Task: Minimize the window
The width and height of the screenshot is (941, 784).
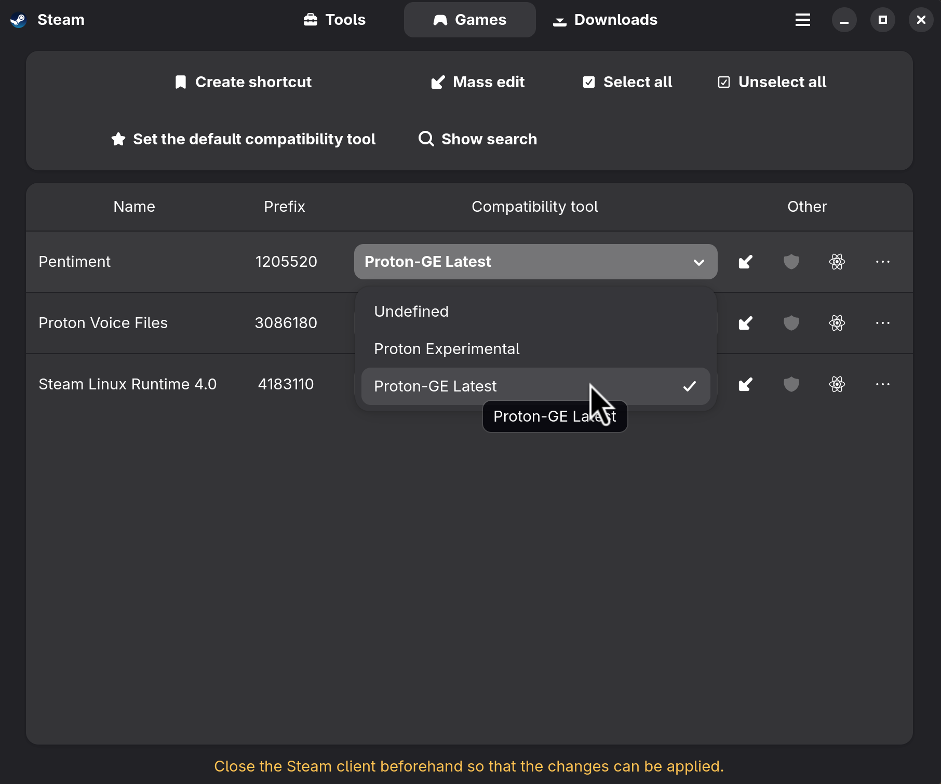Action: [x=844, y=20]
